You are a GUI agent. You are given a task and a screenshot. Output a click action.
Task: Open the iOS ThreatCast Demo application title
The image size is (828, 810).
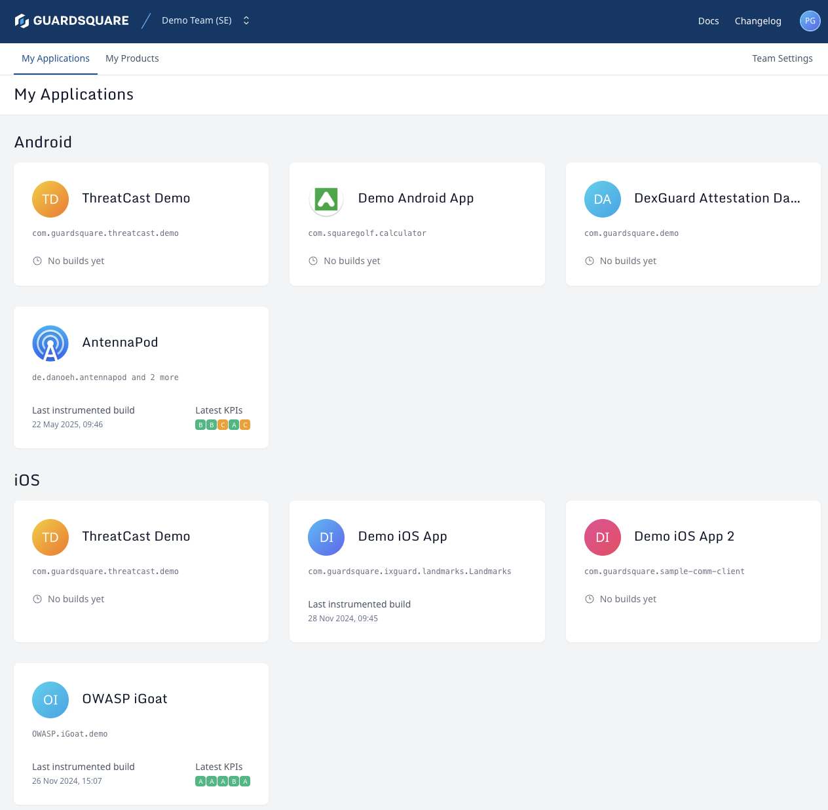click(x=136, y=537)
